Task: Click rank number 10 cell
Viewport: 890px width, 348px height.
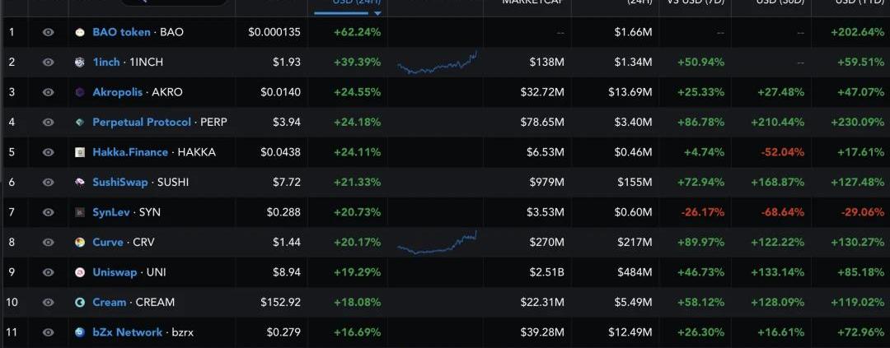Action: [x=12, y=303]
